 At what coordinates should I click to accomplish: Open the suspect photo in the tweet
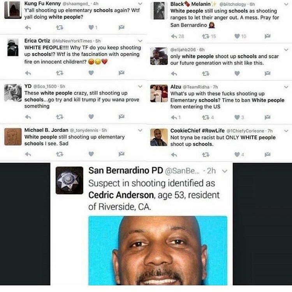(x=158, y=250)
